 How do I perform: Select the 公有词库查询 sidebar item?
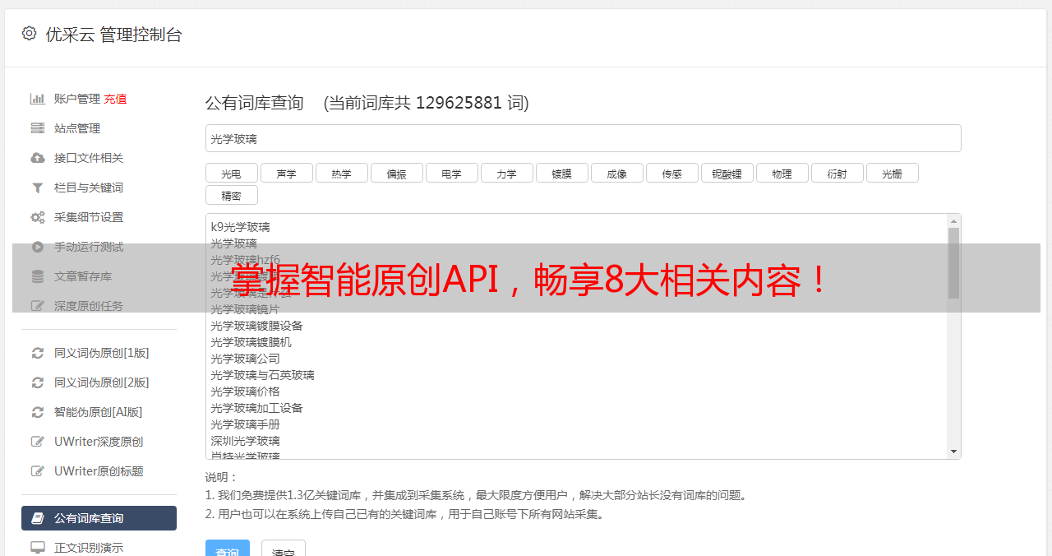tap(99, 518)
